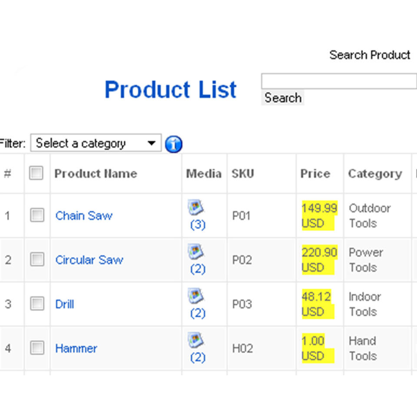Sort by the Price column header
The height and width of the screenshot is (417, 417).
pos(315,173)
